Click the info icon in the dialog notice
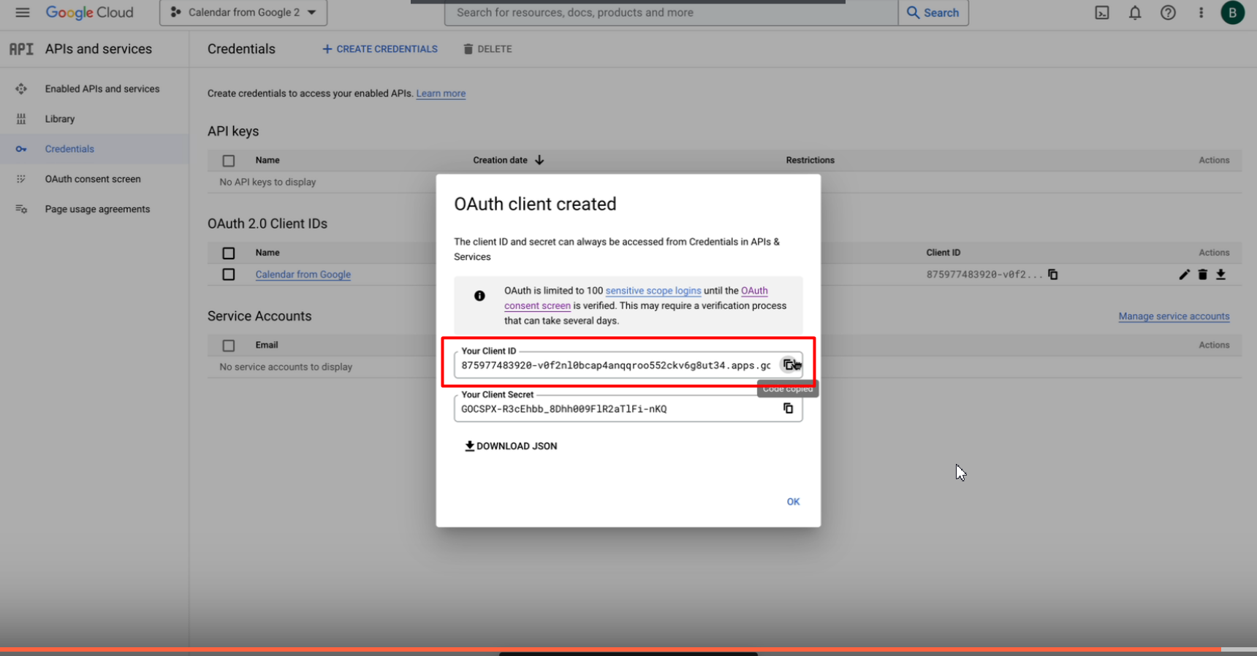 point(479,295)
